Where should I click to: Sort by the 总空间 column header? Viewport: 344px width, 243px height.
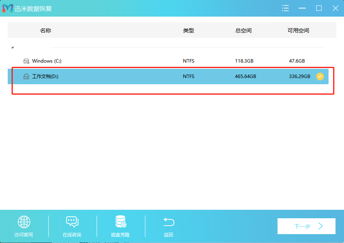coord(243,31)
